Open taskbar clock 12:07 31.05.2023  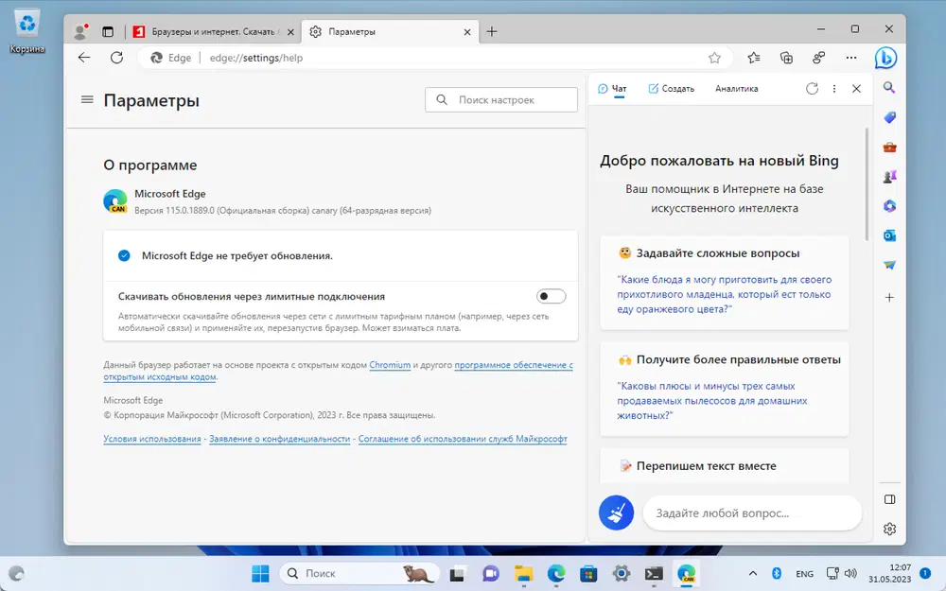(889, 573)
